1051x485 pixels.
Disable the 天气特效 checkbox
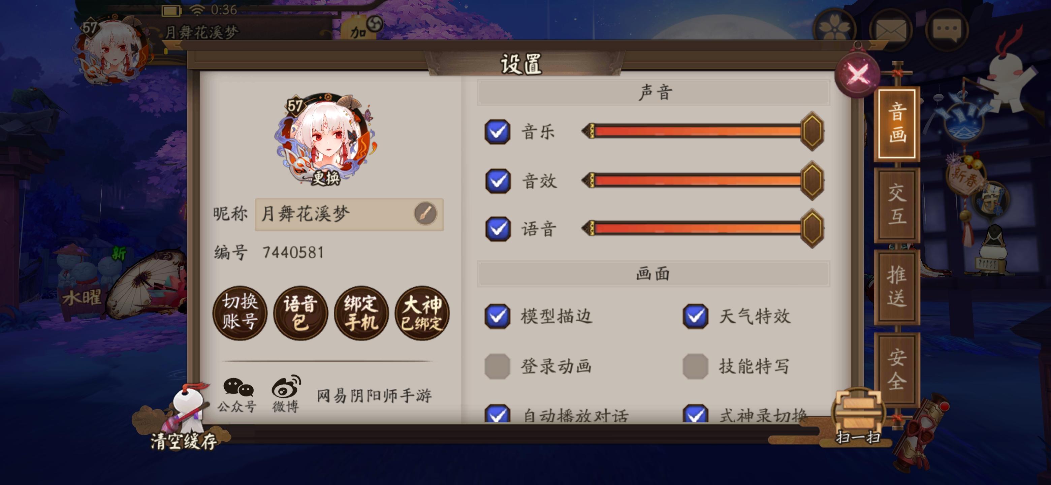[x=695, y=316]
